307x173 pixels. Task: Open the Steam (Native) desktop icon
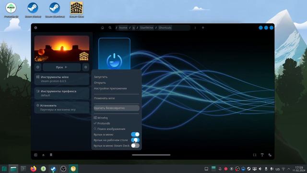33,10
